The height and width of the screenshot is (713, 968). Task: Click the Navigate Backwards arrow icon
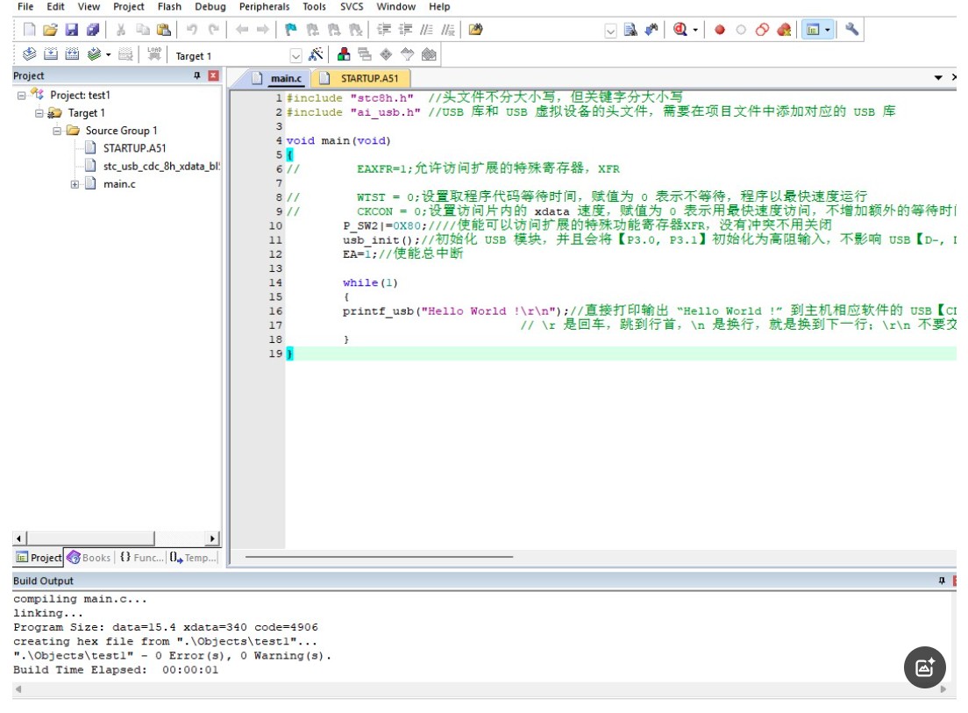click(242, 29)
